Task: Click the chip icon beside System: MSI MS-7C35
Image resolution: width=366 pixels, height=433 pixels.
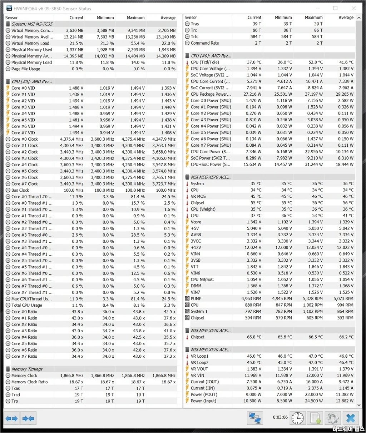Action: [x=8, y=24]
